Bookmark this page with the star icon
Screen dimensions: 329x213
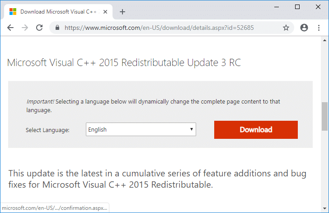286,28
